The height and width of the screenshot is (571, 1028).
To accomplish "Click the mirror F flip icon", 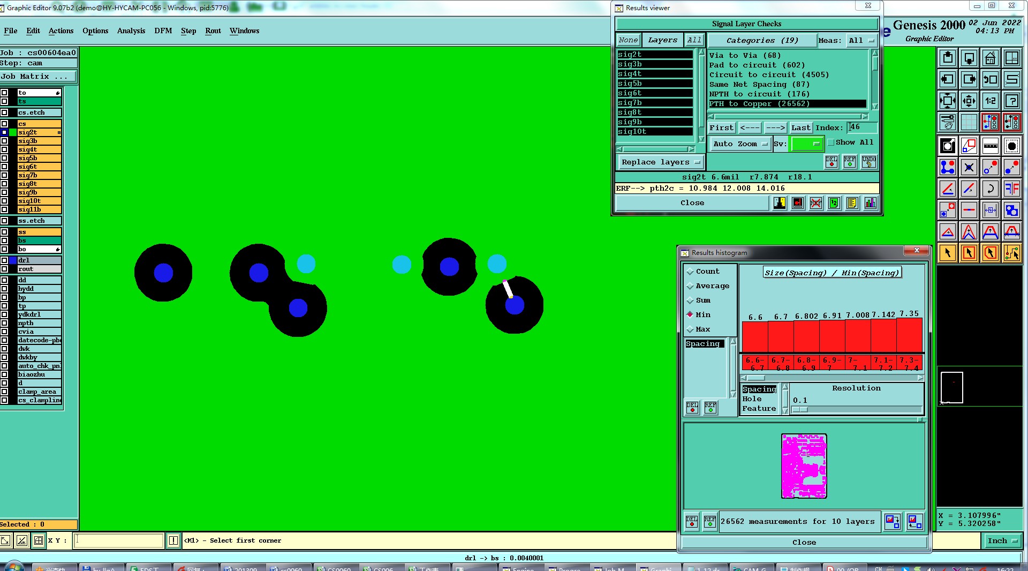I will click(x=1011, y=189).
